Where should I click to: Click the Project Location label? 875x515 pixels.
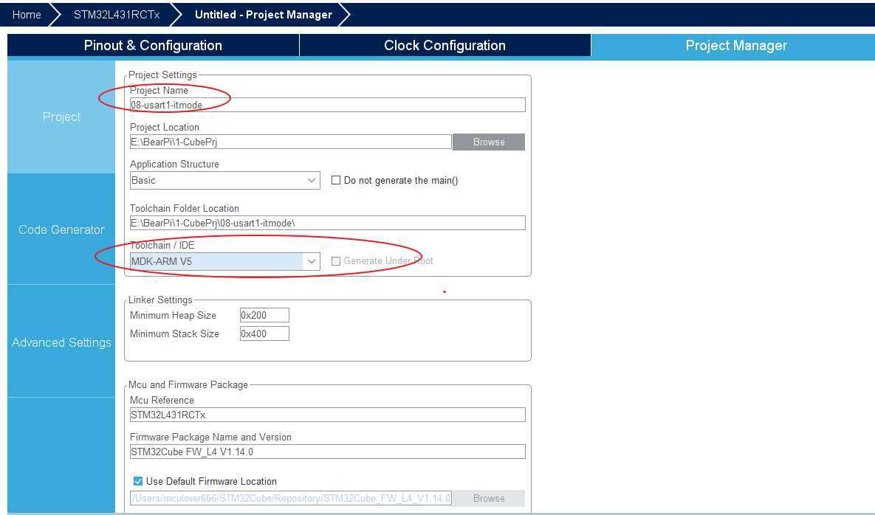pyautogui.click(x=165, y=127)
